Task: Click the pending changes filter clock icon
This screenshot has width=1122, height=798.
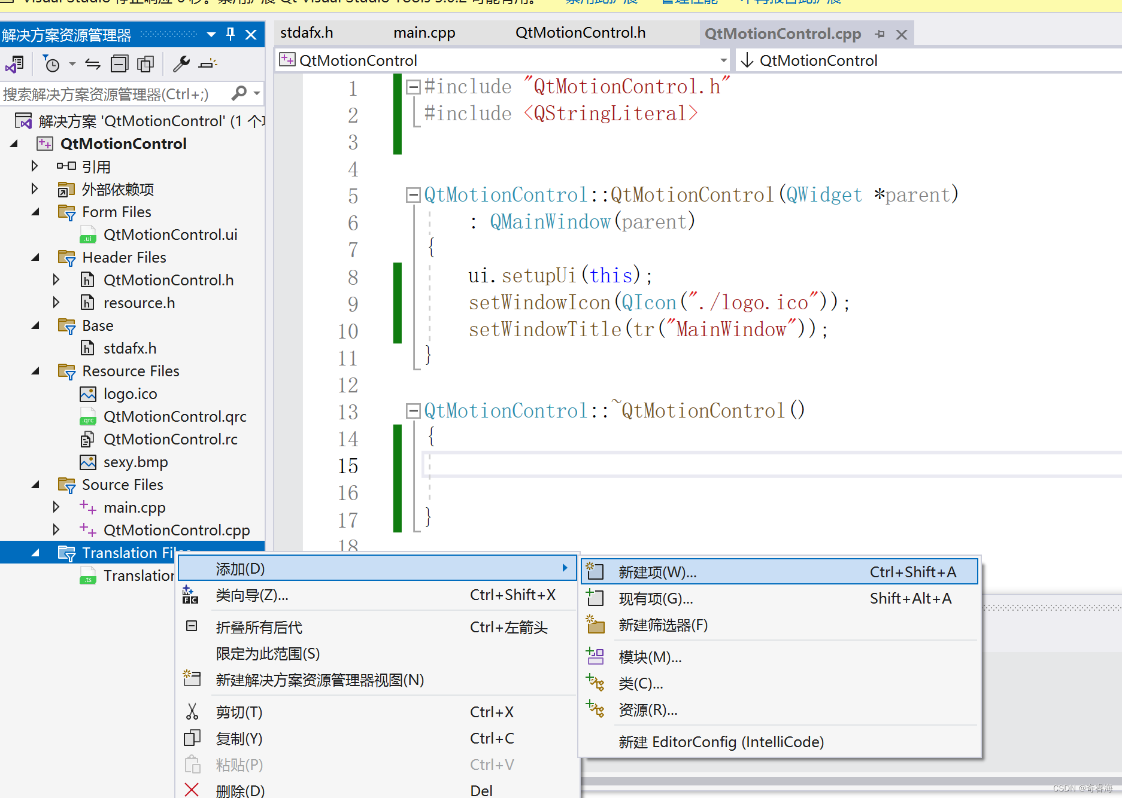Action: click(x=51, y=63)
